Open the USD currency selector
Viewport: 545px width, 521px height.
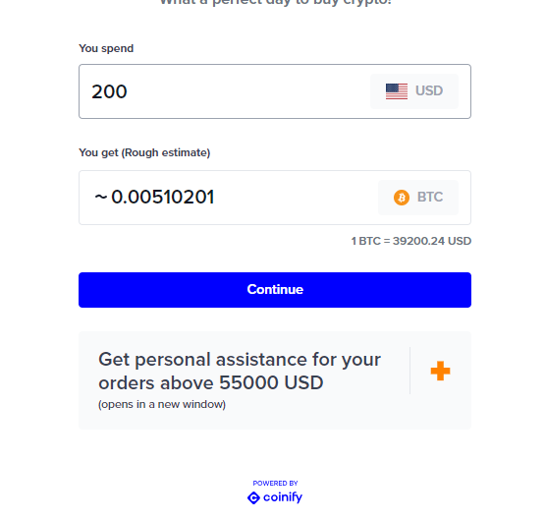click(414, 91)
